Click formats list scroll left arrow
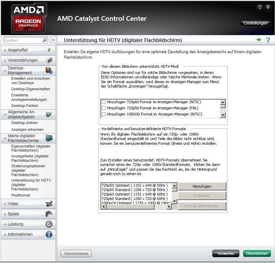 [x=103, y=207]
